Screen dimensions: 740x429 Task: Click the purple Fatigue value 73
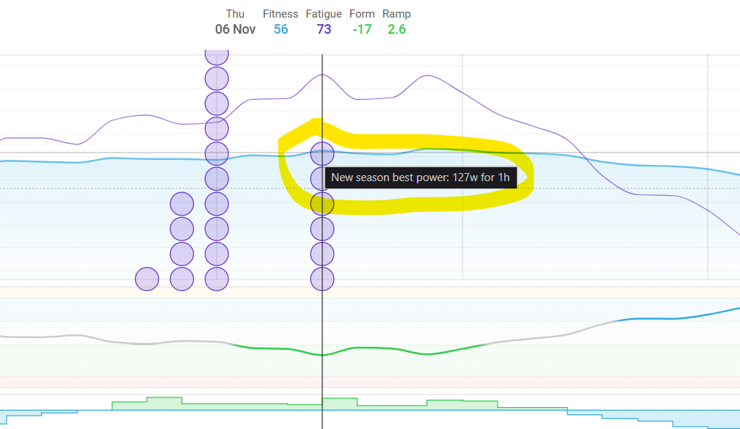pos(324,29)
